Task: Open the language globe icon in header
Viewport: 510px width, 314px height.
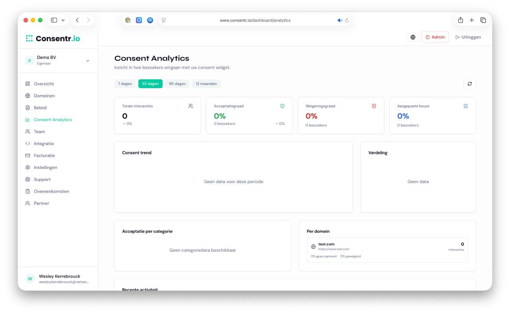Action: pyautogui.click(x=413, y=37)
